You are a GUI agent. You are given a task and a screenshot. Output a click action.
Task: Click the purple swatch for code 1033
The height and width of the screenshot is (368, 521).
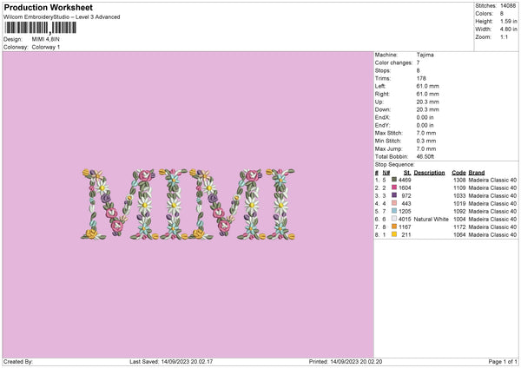point(394,195)
